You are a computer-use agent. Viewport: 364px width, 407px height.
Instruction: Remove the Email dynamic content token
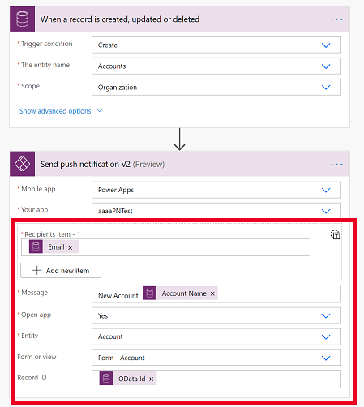click(70, 247)
